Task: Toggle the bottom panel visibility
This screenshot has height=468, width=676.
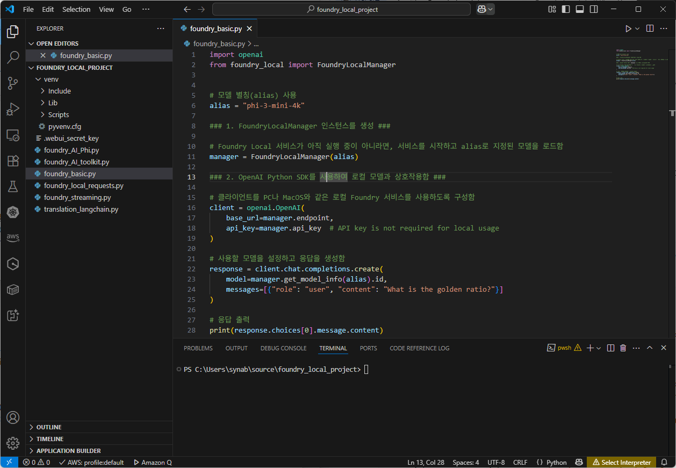Action: pyautogui.click(x=580, y=9)
